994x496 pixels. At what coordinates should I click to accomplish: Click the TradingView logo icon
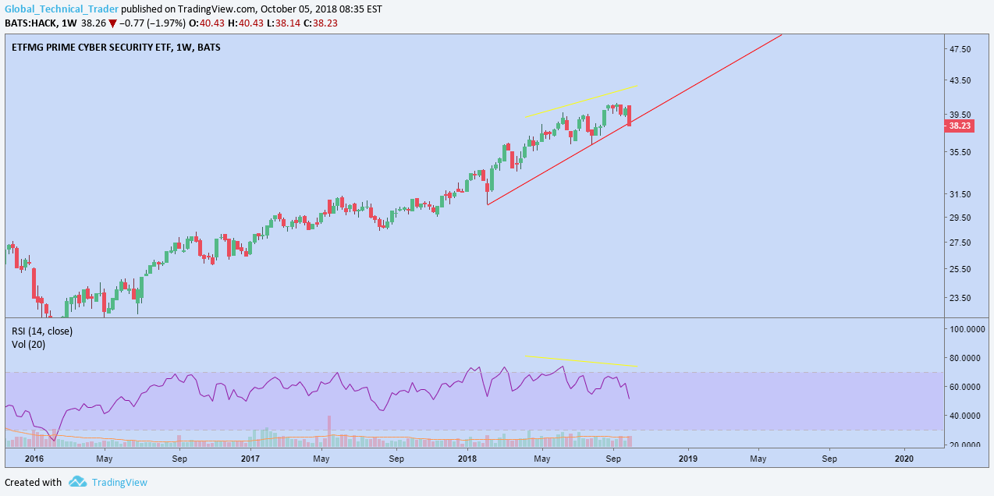click(x=77, y=482)
